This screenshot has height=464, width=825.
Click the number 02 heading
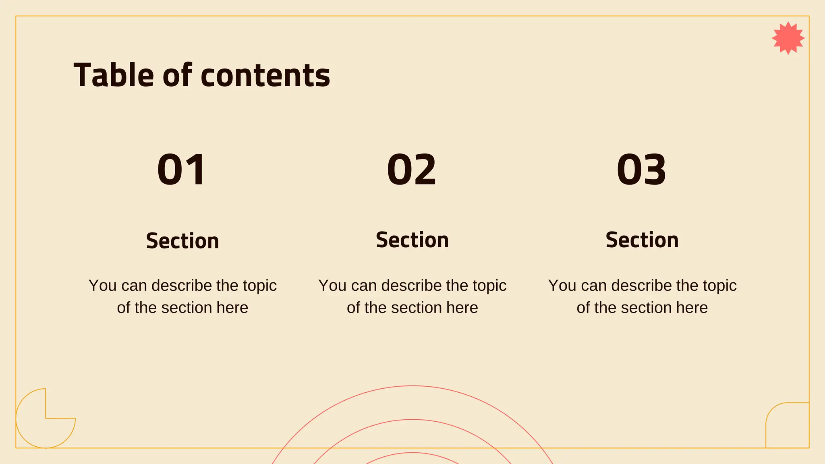412,170
